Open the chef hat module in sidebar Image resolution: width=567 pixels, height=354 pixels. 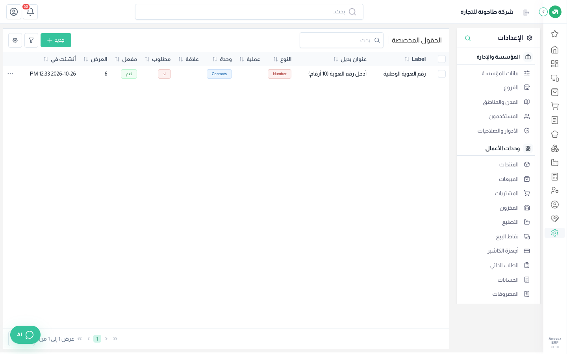pyautogui.click(x=555, y=134)
